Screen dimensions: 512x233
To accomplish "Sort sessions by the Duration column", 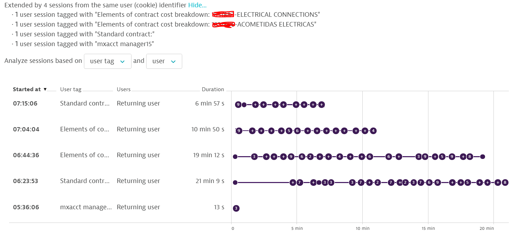I will click(x=213, y=89).
